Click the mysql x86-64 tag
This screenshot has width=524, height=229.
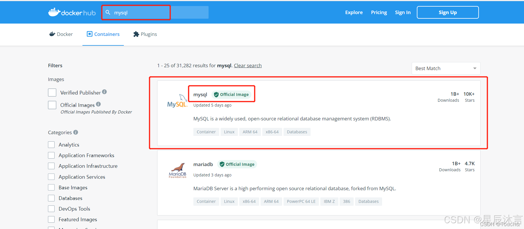tap(272, 132)
